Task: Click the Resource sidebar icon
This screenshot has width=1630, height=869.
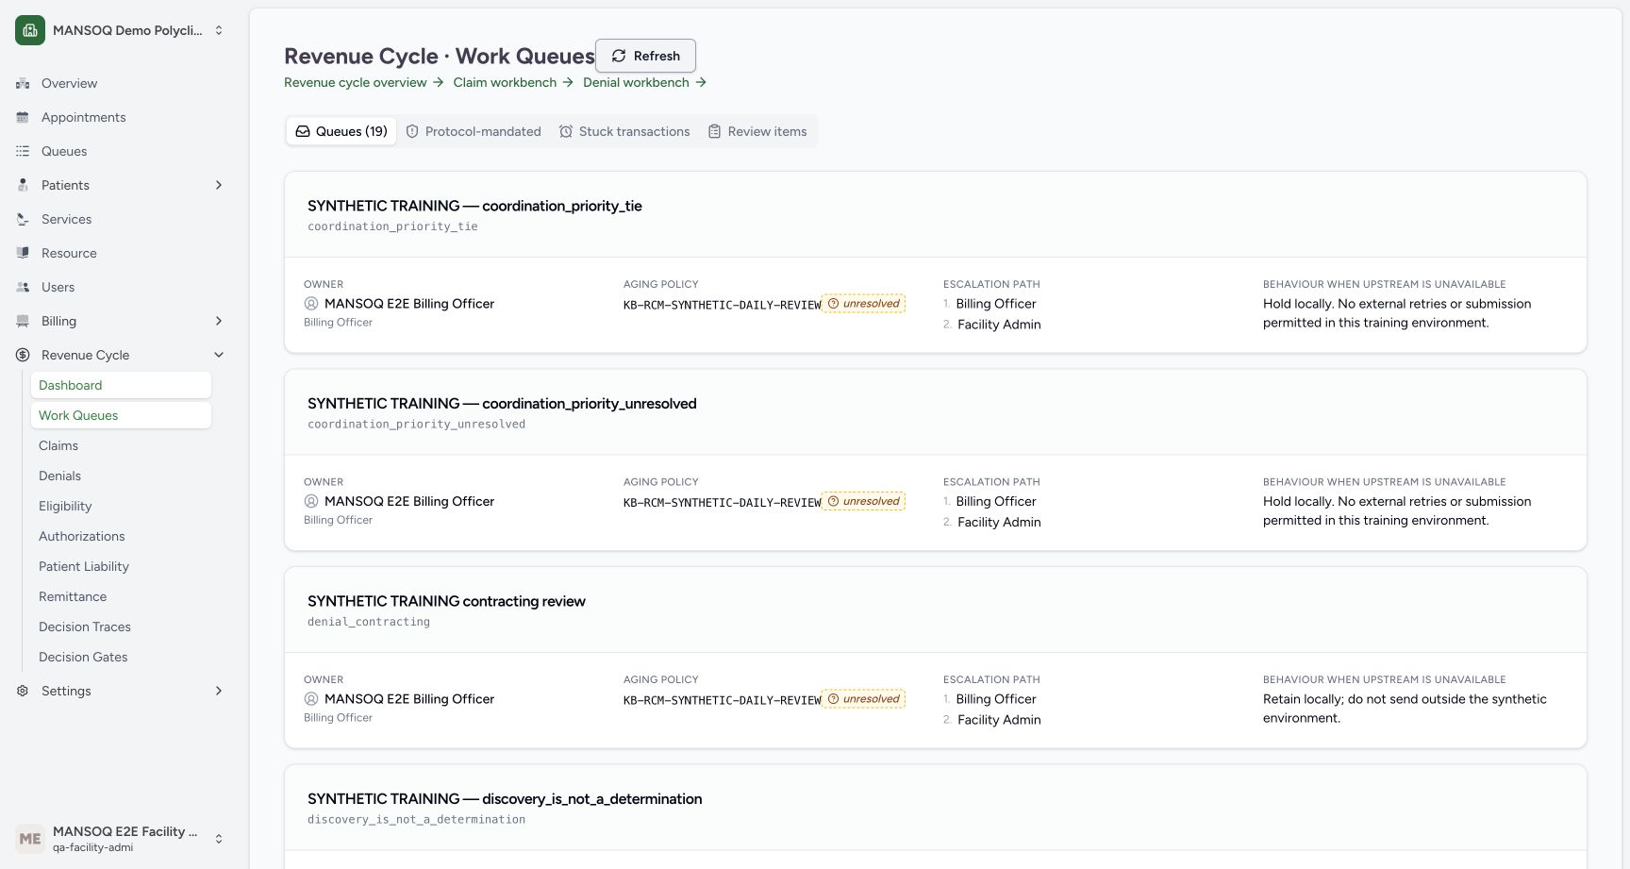Action: 23,253
